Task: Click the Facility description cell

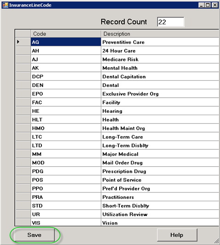Action: 160,102
